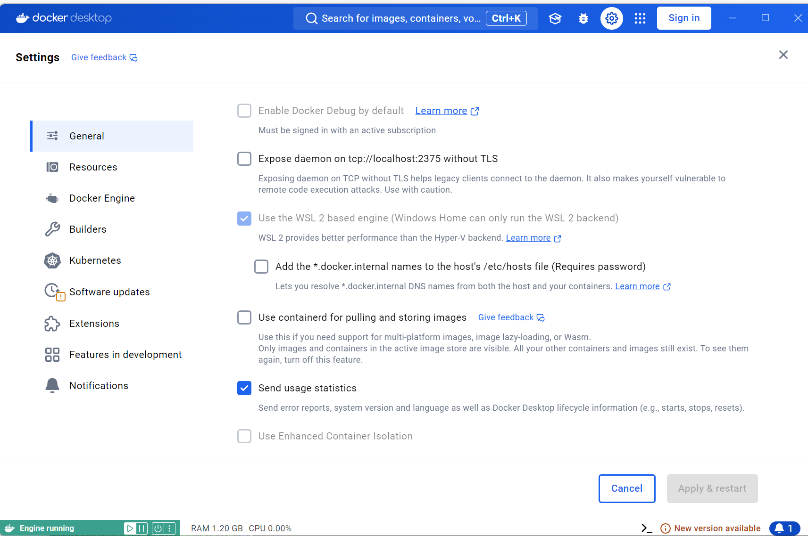Click the Docker whale logo in header
The width and height of the screenshot is (808, 536).
[23, 18]
